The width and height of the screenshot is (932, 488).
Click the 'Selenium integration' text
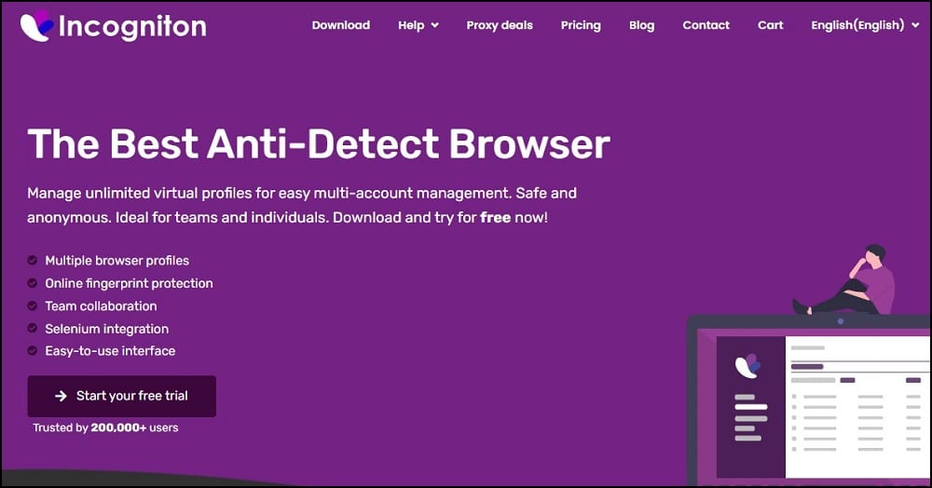tap(107, 329)
